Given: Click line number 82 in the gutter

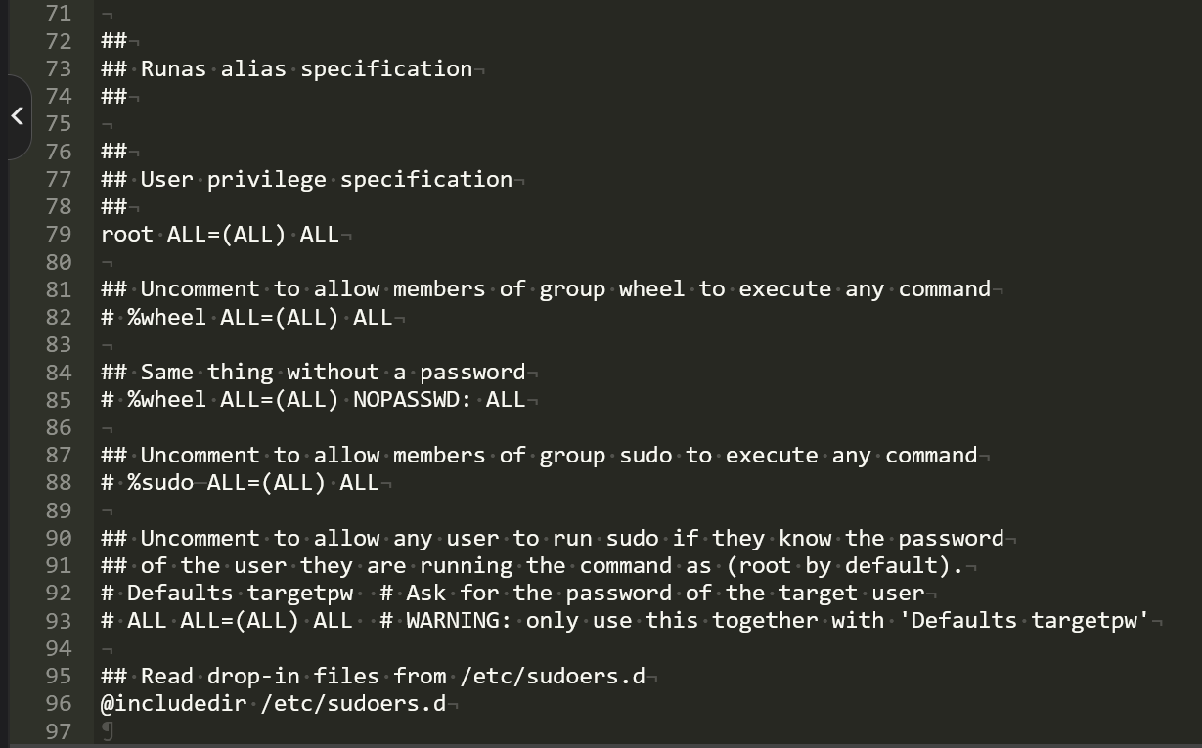Looking at the screenshot, I should (x=59, y=317).
